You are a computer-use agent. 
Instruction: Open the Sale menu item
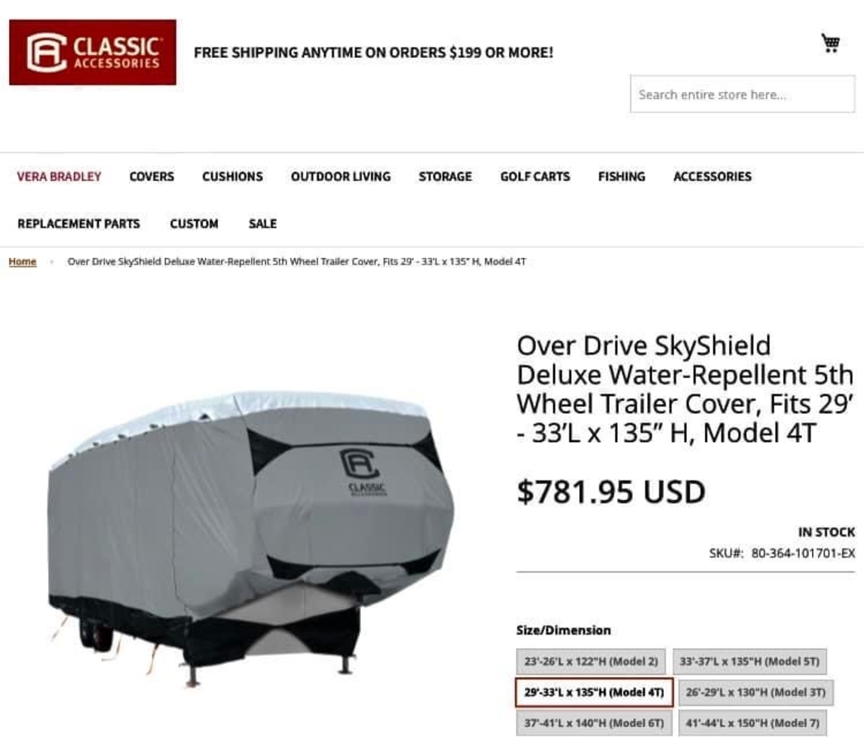263,224
